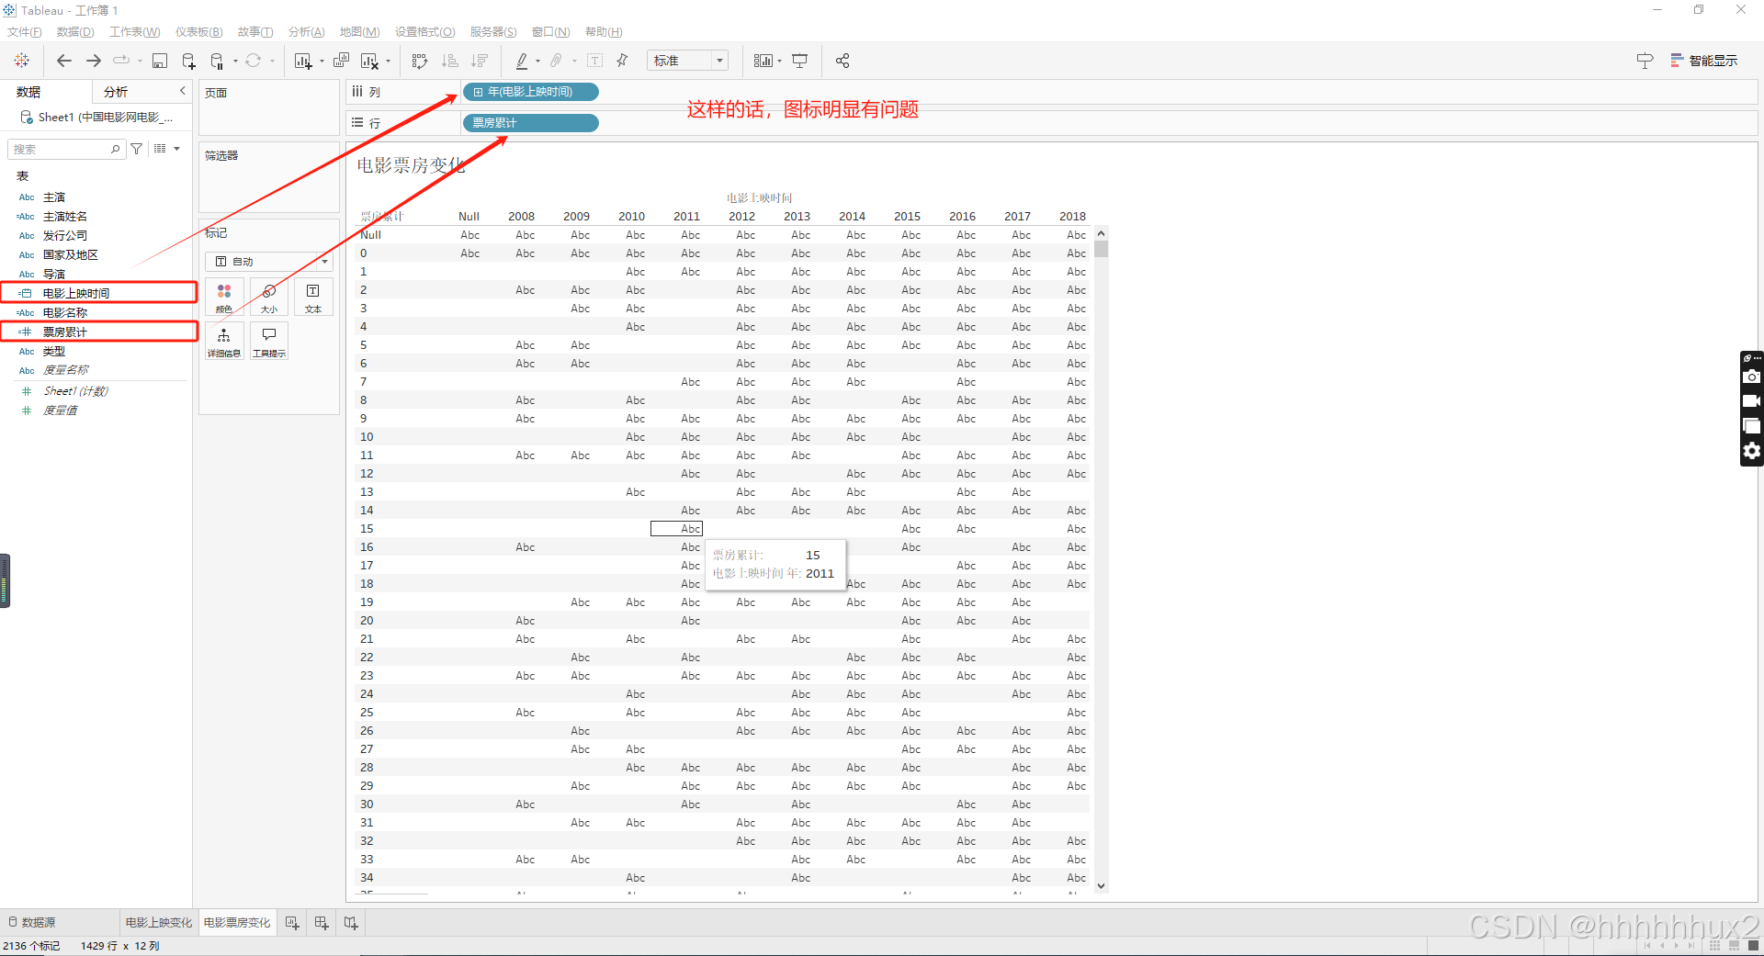Open the Size marks card
This screenshot has height=956, width=1764.
pyautogui.click(x=269, y=298)
